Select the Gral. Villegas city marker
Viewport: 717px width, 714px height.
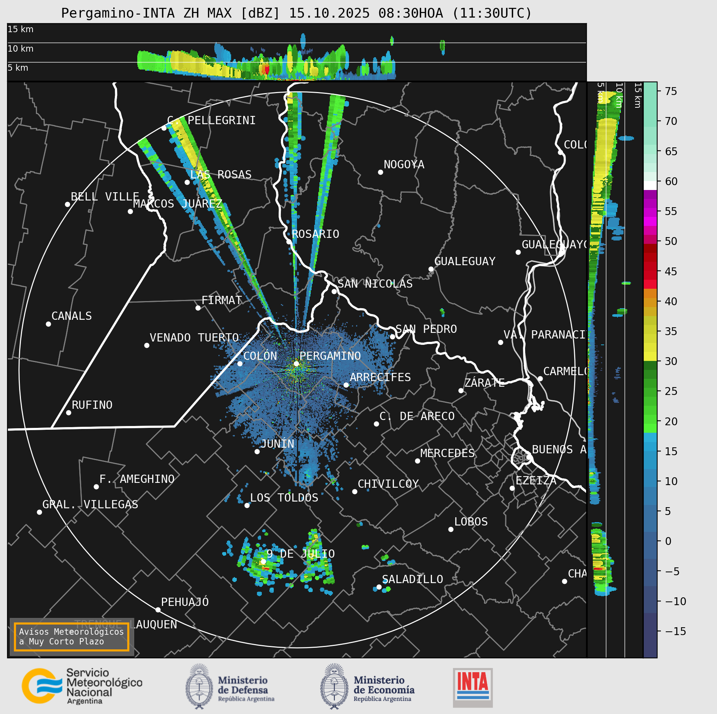click(x=39, y=512)
